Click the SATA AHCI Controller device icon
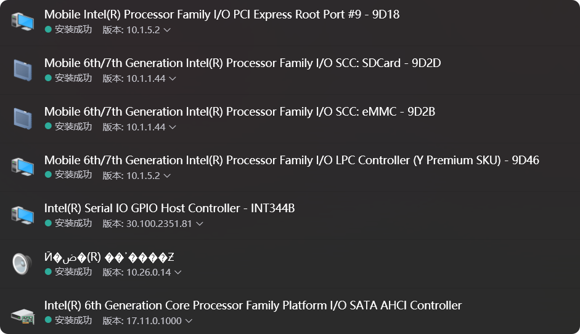 click(23, 314)
